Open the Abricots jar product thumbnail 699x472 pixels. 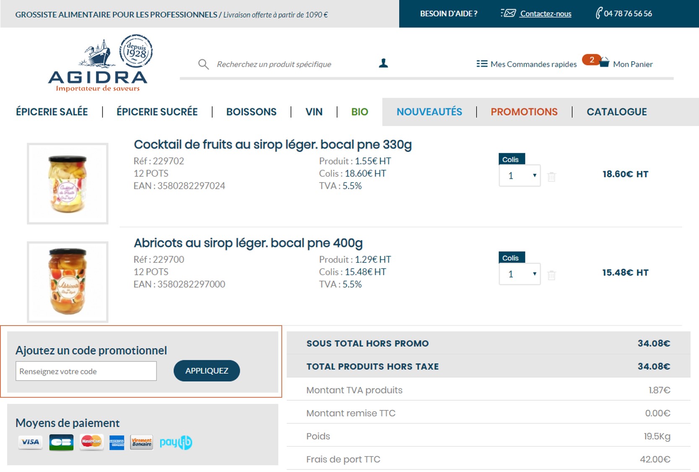pos(68,282)
